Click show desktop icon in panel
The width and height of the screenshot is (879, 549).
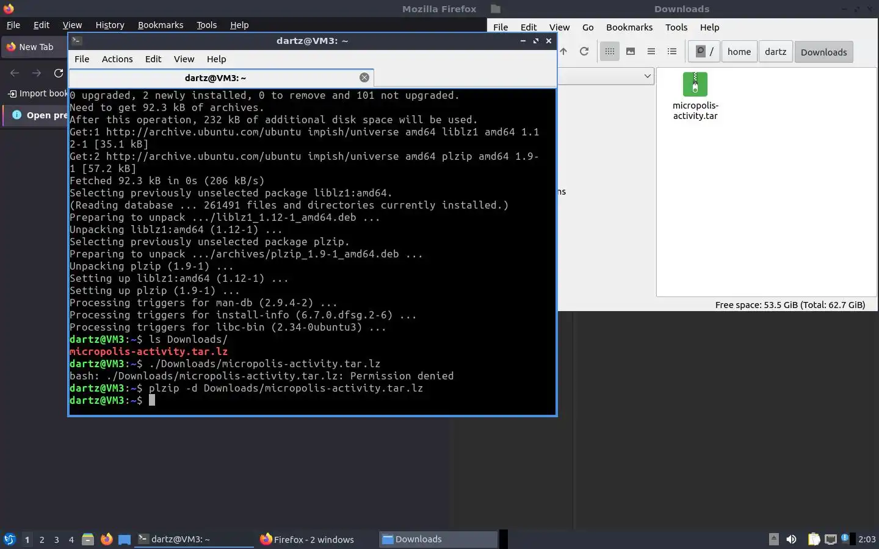pyautogui.click(x=125, y=539)
